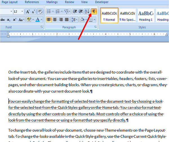Click the Grow Font icon
The image size is (169, 142).
click(28, 12)
